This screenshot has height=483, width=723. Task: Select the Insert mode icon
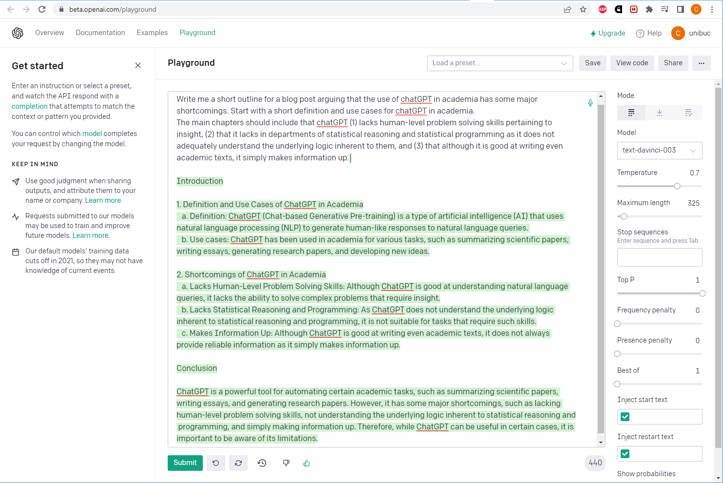pyautogui.click(x=659, y=113)
